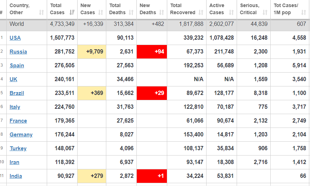Open the Germany country link
Viewport: 310px width, 186px height.
tap(21, 135)
